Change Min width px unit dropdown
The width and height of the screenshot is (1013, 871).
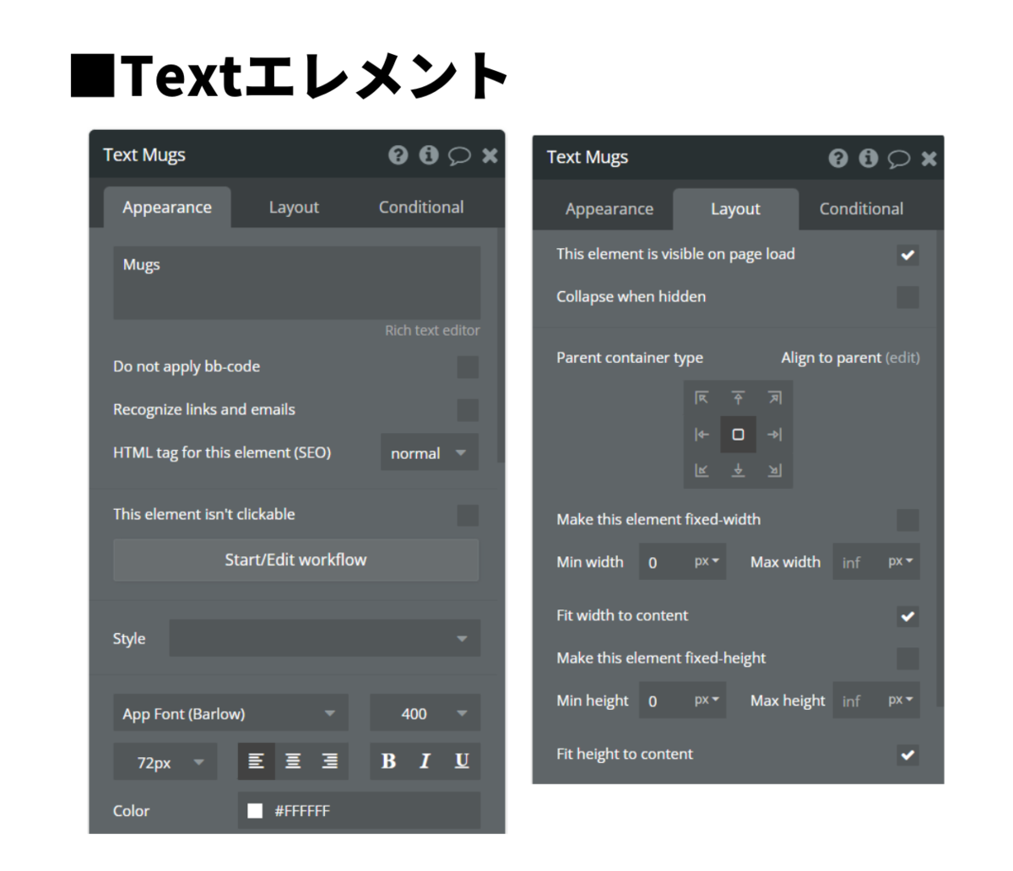[x=707, y=562]
